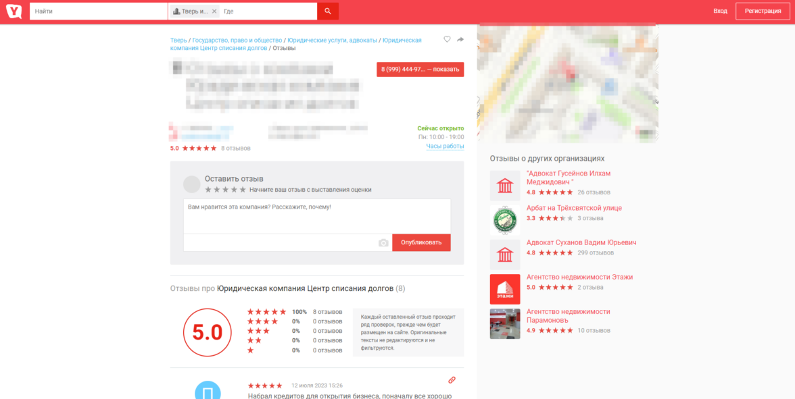Viewport: 795px width, 399px height.
Task: Click the 5.0 circular rating badge
Action: pyautogui.click(x=208, y=333)
